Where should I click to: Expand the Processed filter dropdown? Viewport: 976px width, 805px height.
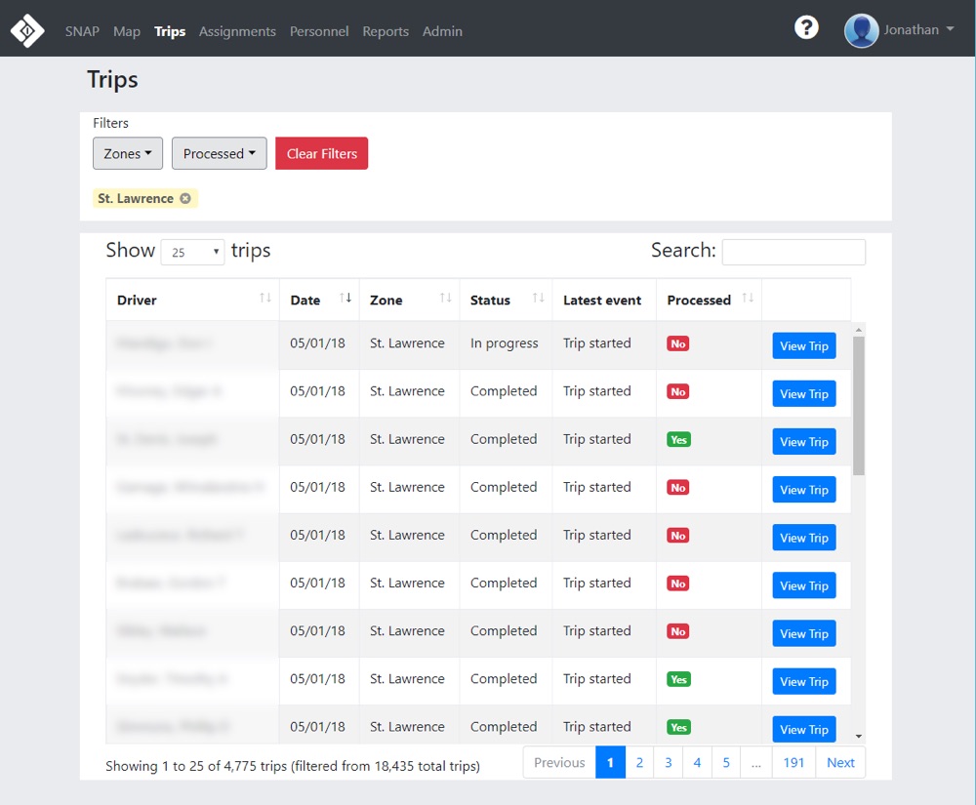[x=219, y=153]
